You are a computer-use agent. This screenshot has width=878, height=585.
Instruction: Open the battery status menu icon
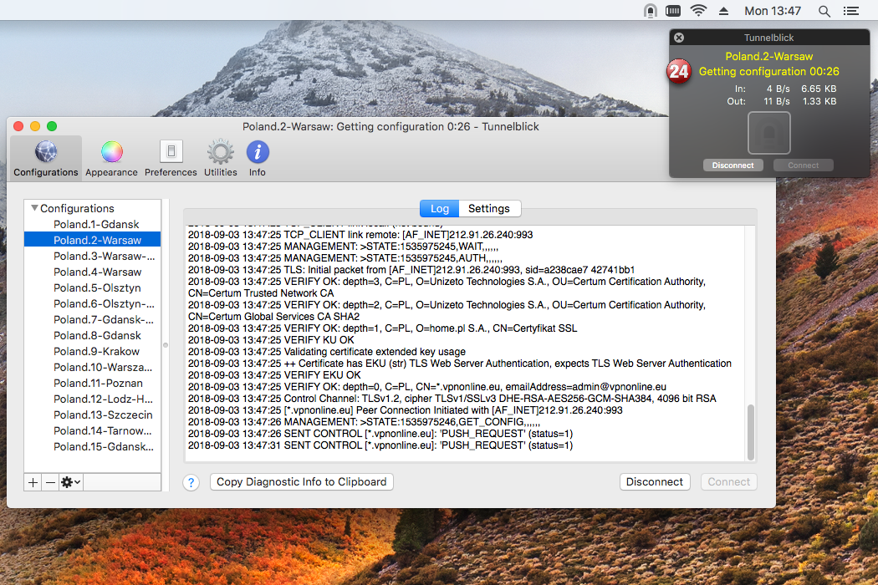pyautogui.click(x=673, y=11)
